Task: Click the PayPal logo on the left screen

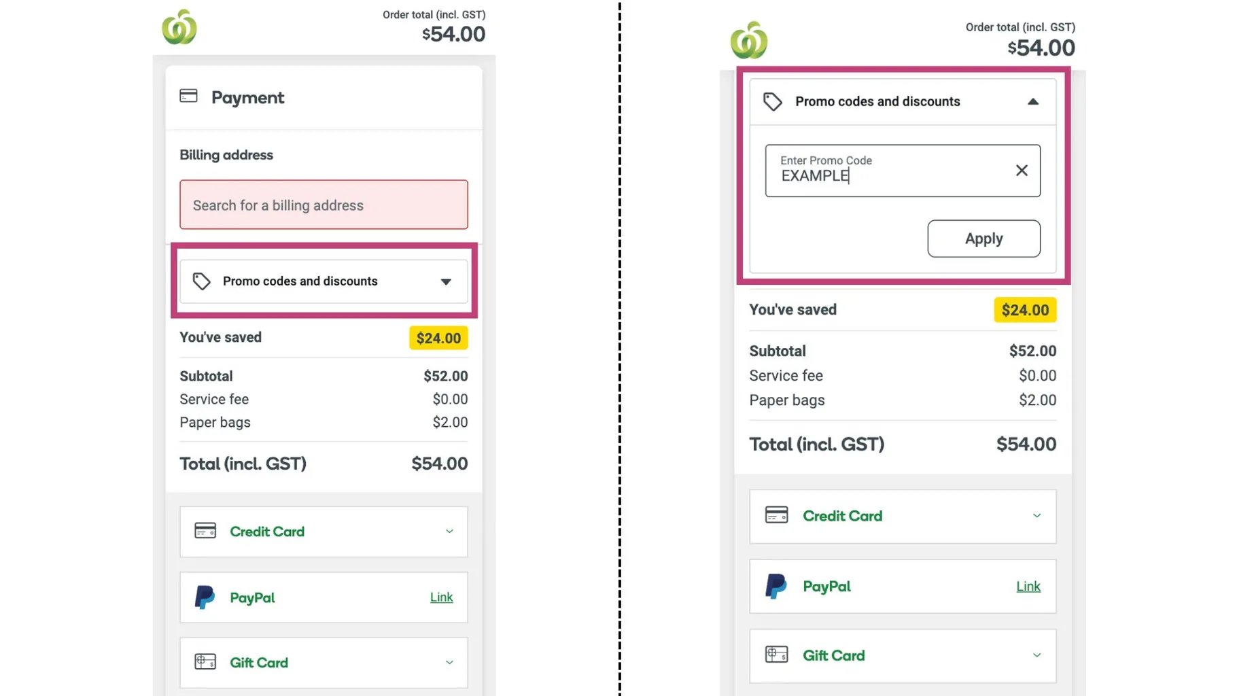Action: tap(205, 597)
